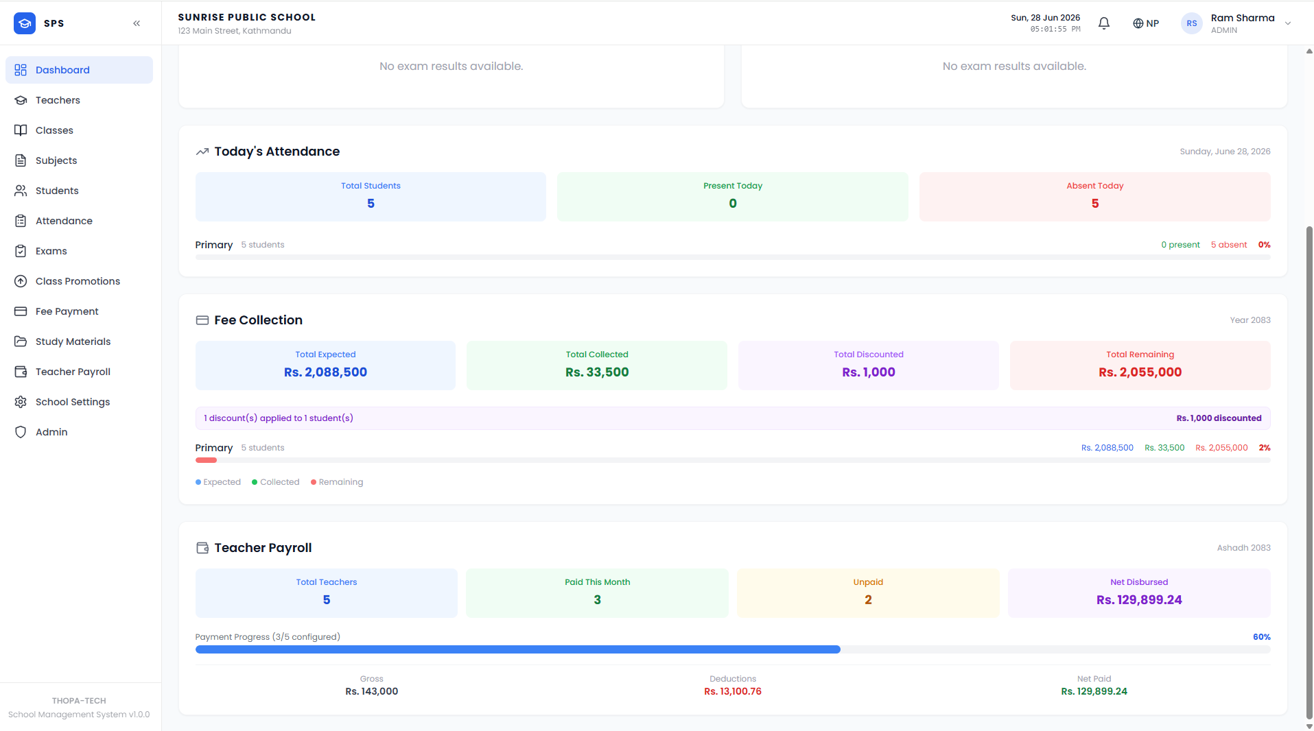The image size is (1314, 731).
Task: Open Classes from the sidebar
Action: [79, 130]
